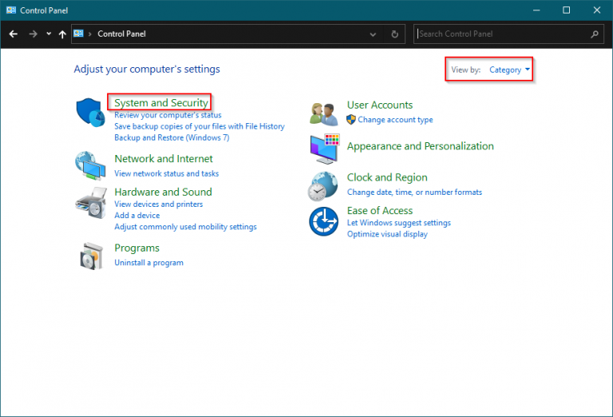
Task: Click the Hardware and Sound printer icon
Action: [91, 203]
